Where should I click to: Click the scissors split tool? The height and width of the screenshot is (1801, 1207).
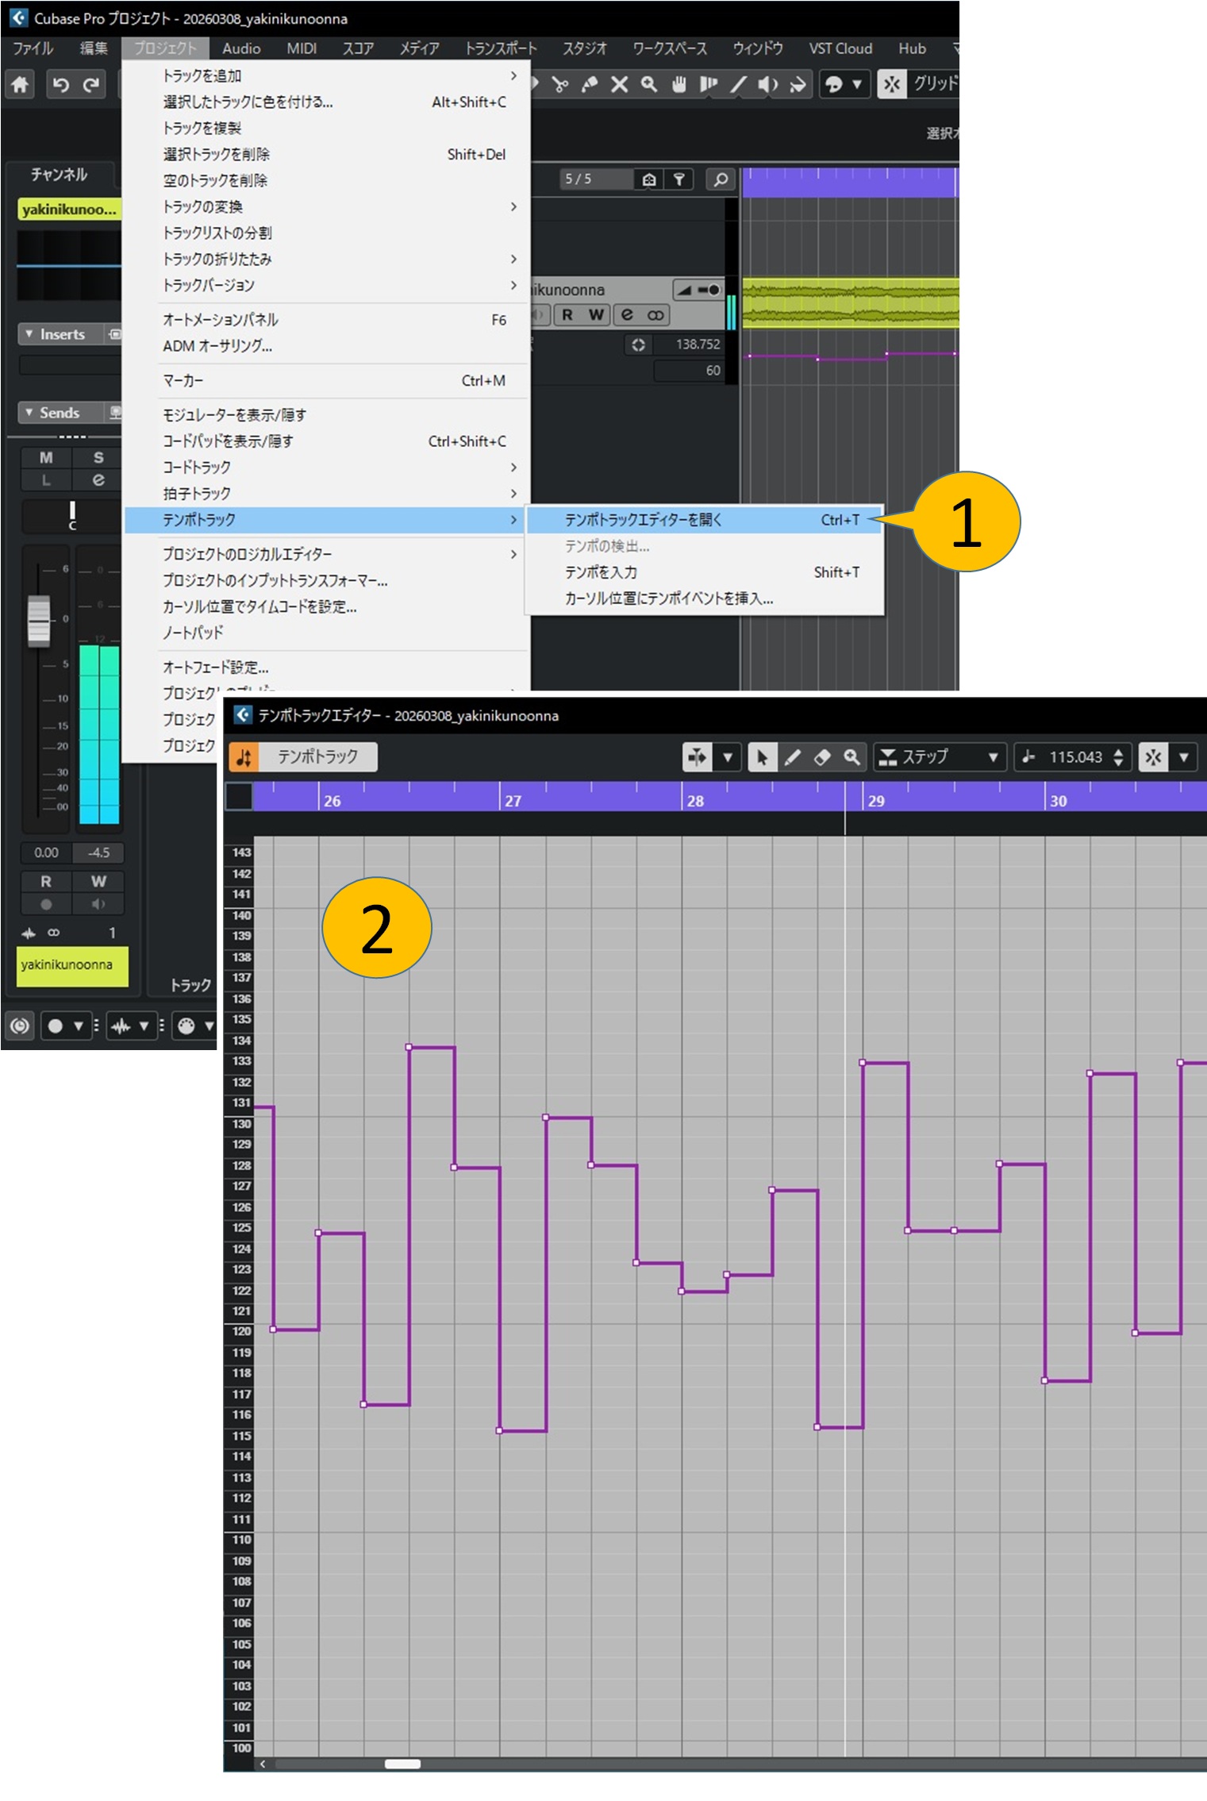point(560,84)
